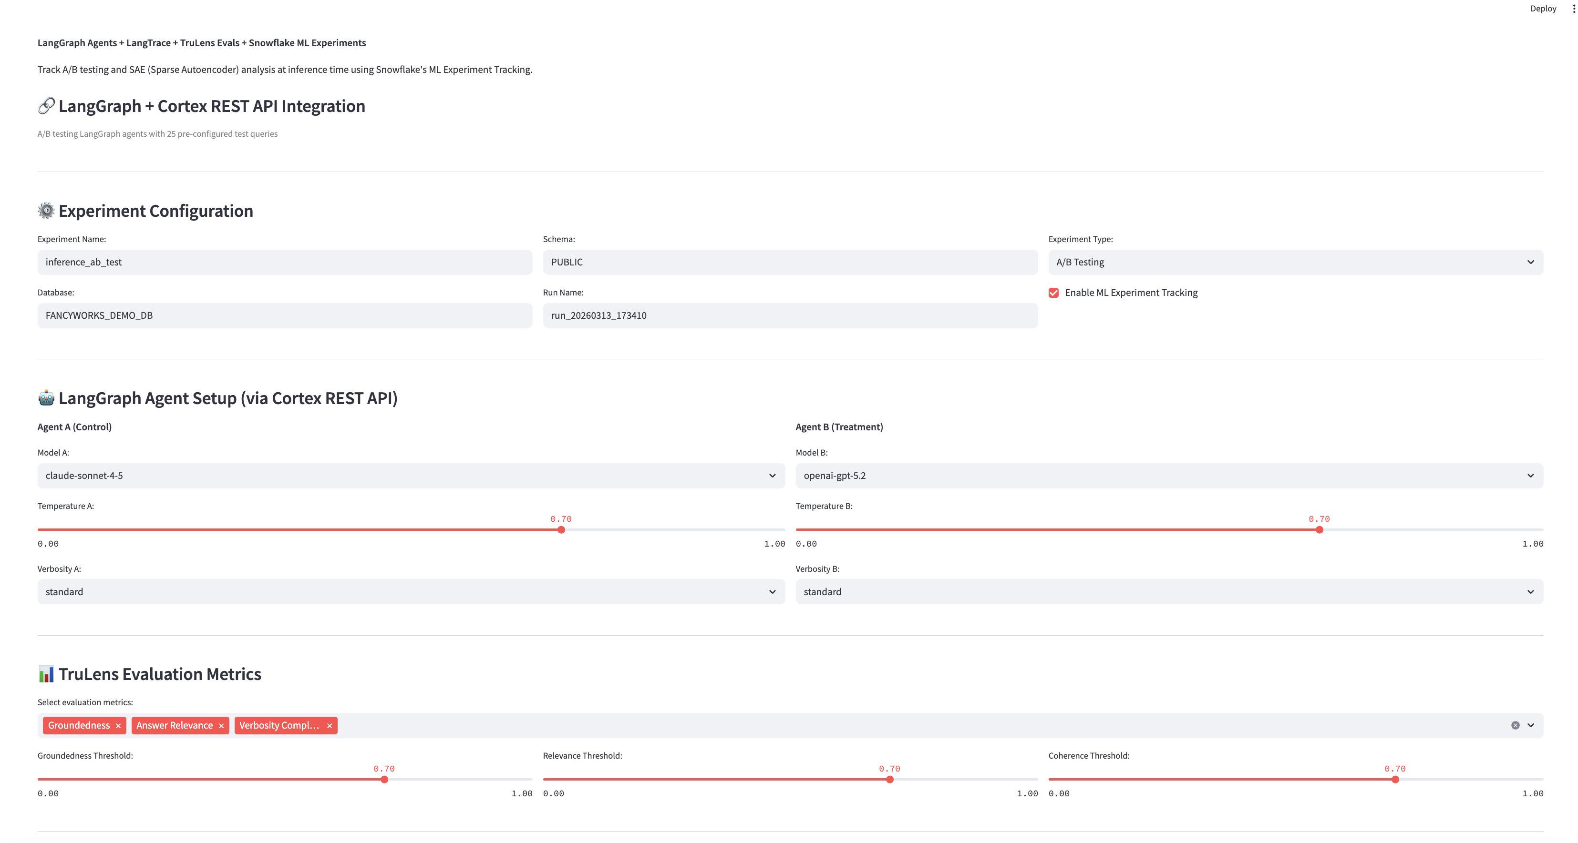Click the Schema input field
The height and width of the screenshot is (843, 1578).
click(790, 262)
